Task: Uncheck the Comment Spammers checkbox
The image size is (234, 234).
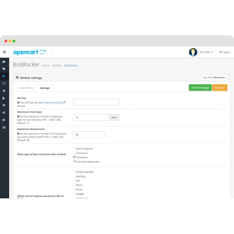Action: point(74,161)
